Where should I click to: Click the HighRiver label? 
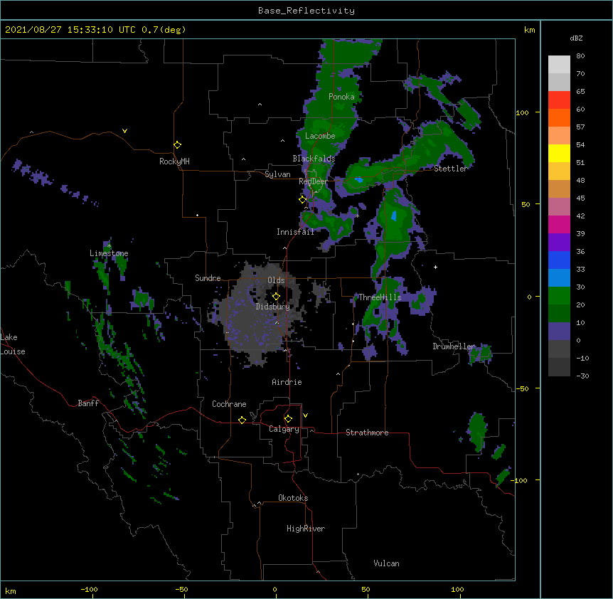pyautogui.click(x=306, y=529)
